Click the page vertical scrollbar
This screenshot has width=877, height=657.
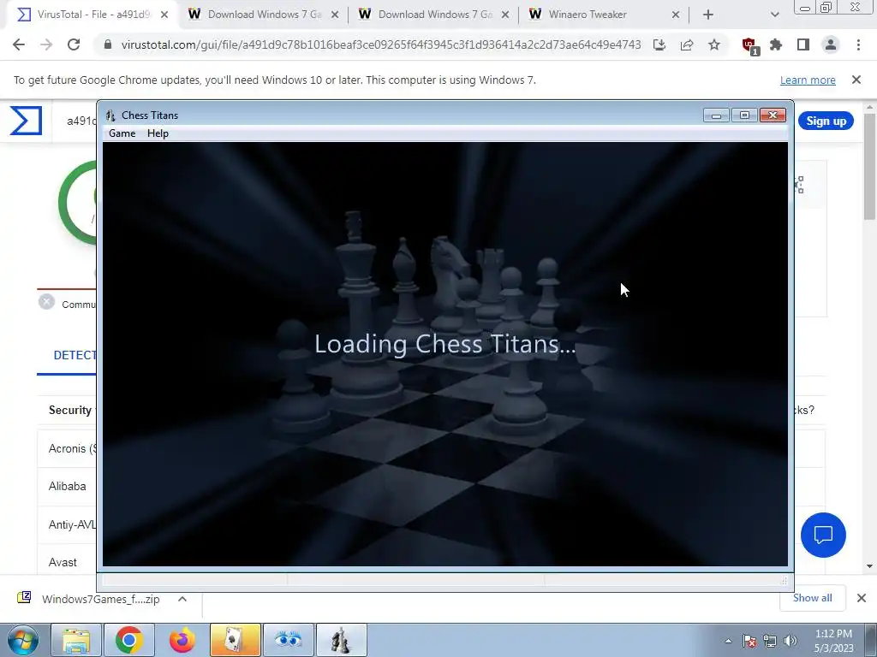870,168
